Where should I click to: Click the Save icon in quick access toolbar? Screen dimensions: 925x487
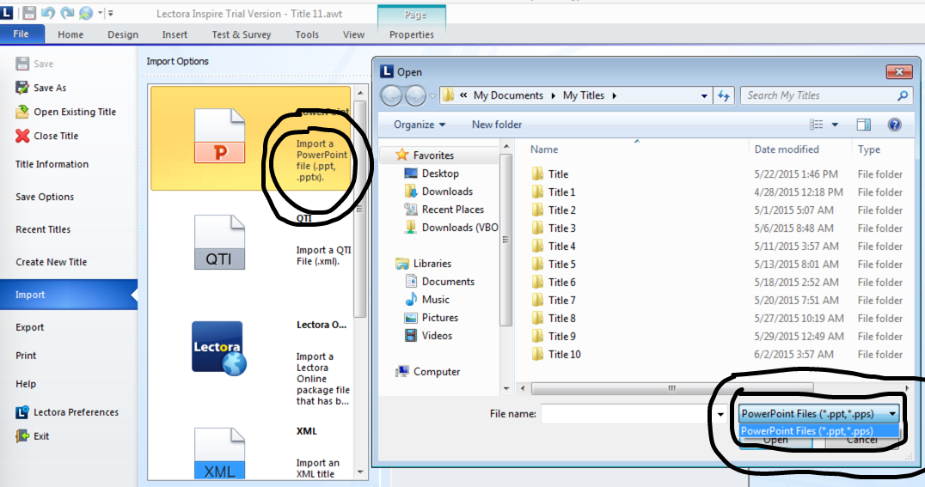[x=29, y=12]
